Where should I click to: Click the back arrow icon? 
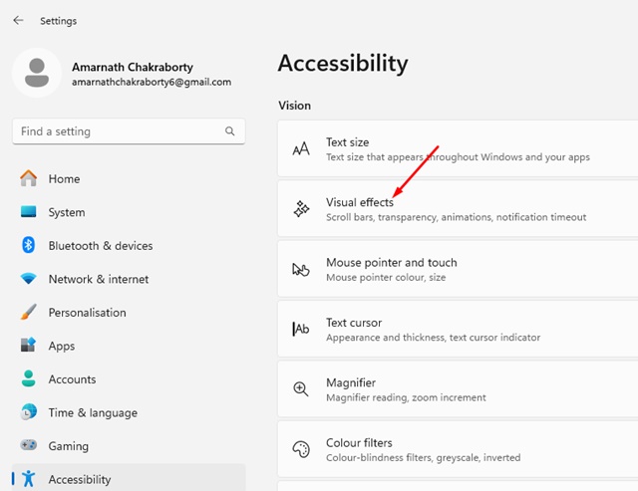point(18,20)
